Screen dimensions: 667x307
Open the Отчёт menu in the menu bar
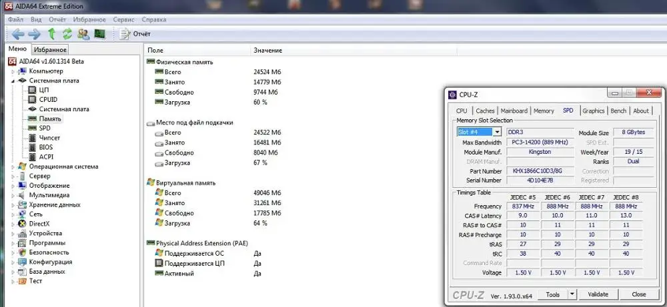pyautogui.click(x=57, y=19)
